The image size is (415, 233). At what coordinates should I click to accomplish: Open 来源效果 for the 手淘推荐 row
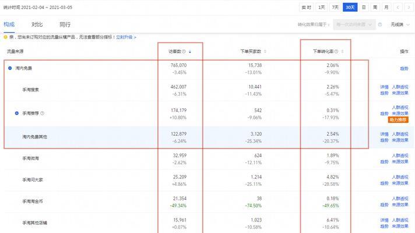pyautogui.click(x=400, y=114)
